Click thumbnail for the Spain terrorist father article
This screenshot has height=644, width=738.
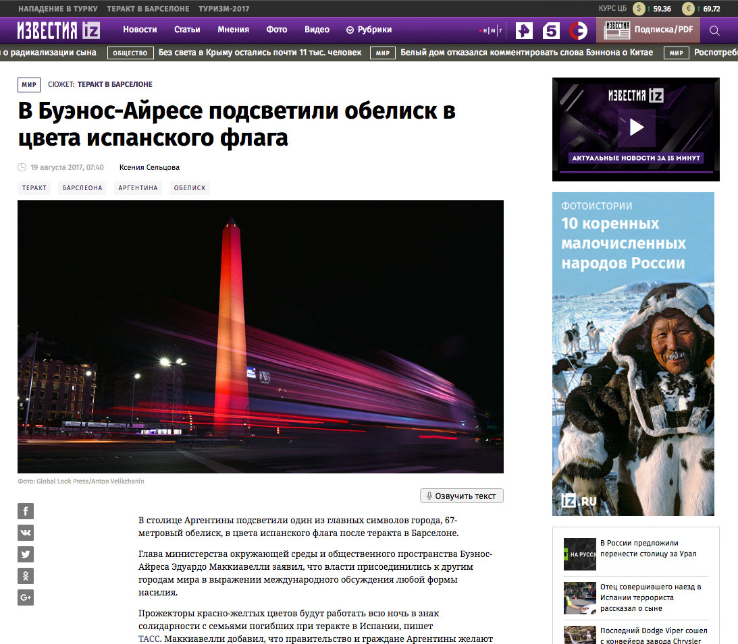tap(580, 598)
